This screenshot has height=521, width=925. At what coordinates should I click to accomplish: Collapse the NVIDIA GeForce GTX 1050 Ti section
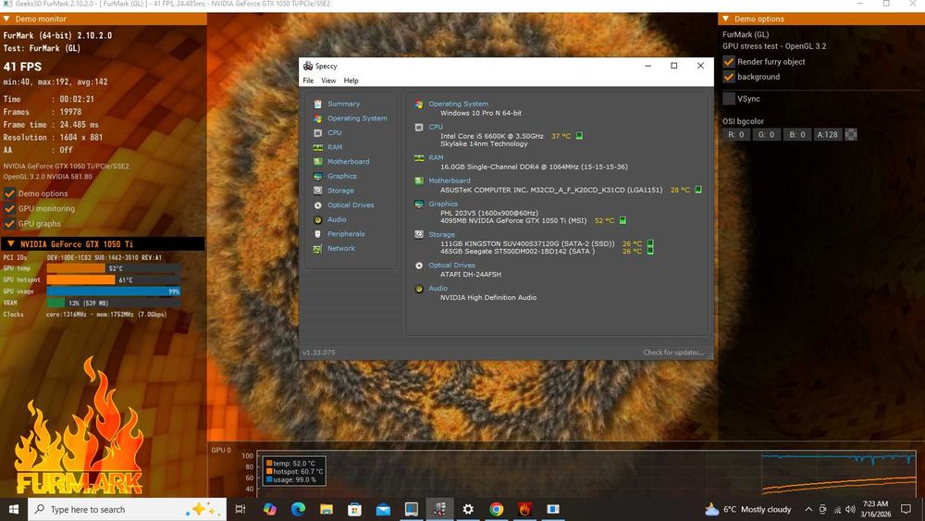click(10, 243)
